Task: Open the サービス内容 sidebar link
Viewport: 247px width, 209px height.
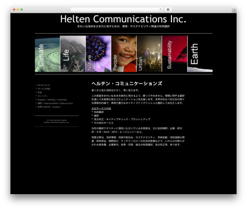Action: 44,89
